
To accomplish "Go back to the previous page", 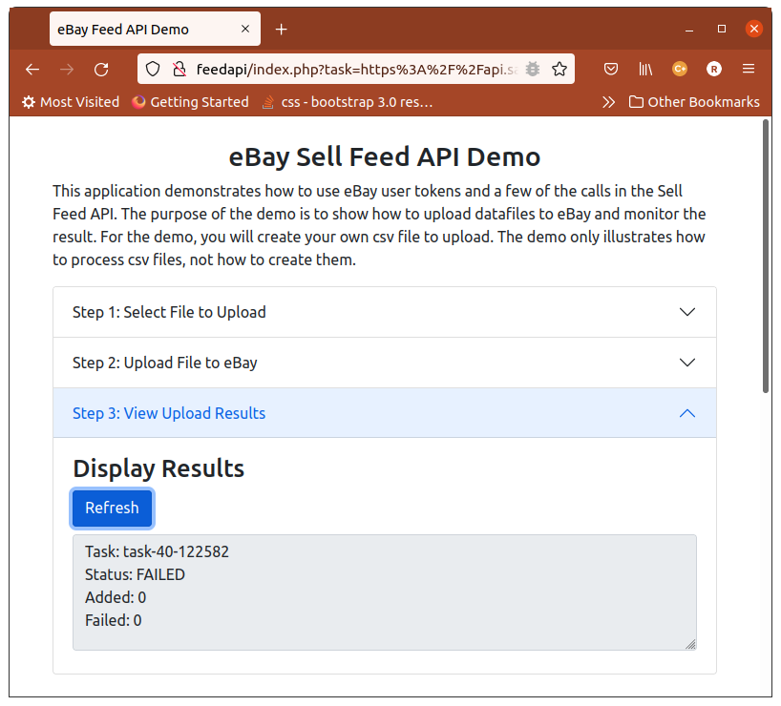I will click(x=32, y=70).
